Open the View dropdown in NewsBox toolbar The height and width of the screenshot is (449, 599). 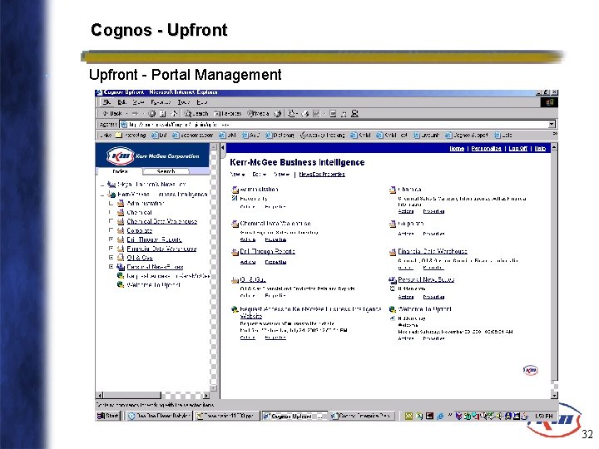click(281, 175)
